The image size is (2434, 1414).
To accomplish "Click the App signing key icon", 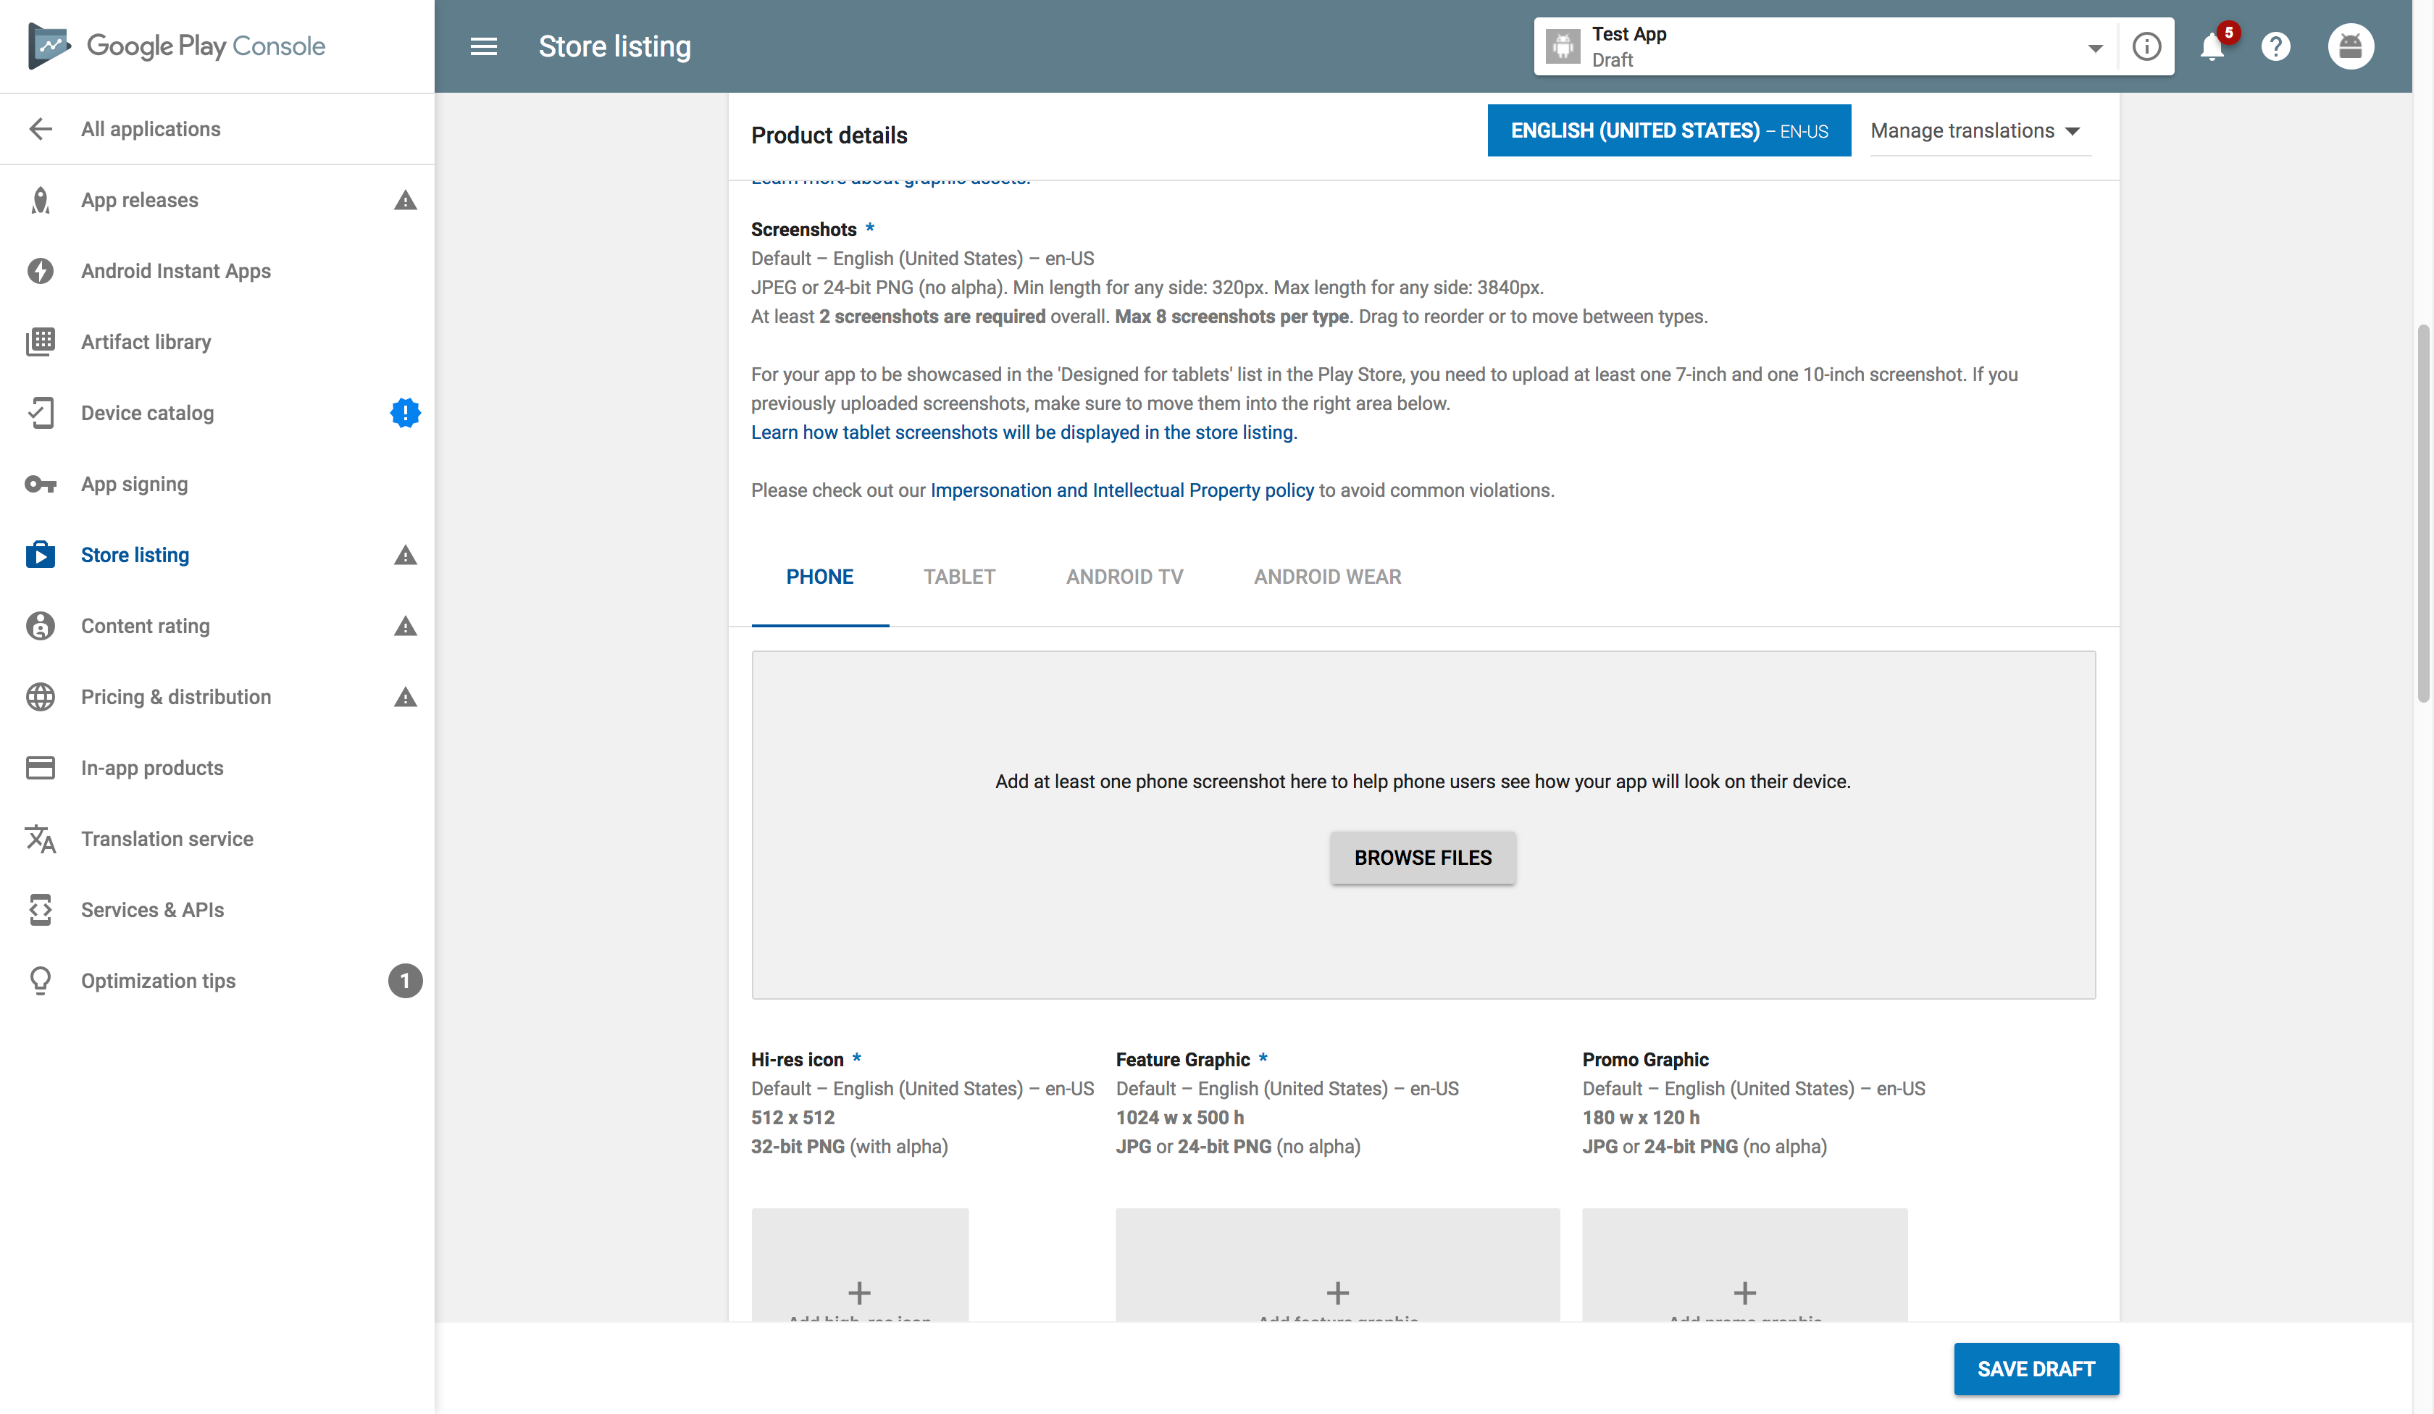I will 41,484.
